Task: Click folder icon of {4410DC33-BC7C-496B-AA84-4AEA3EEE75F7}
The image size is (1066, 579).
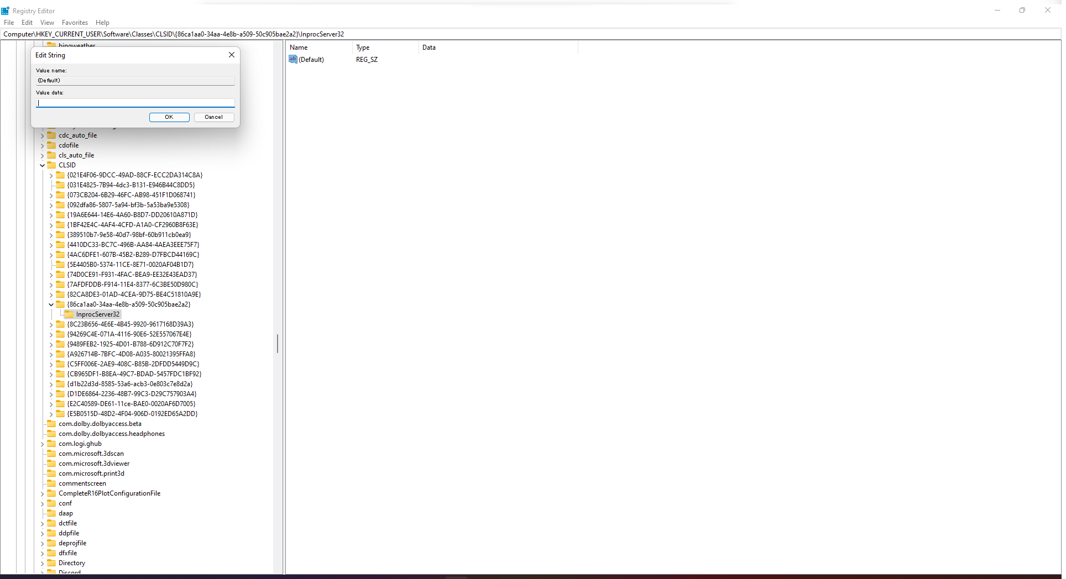Action: (60, 244)
